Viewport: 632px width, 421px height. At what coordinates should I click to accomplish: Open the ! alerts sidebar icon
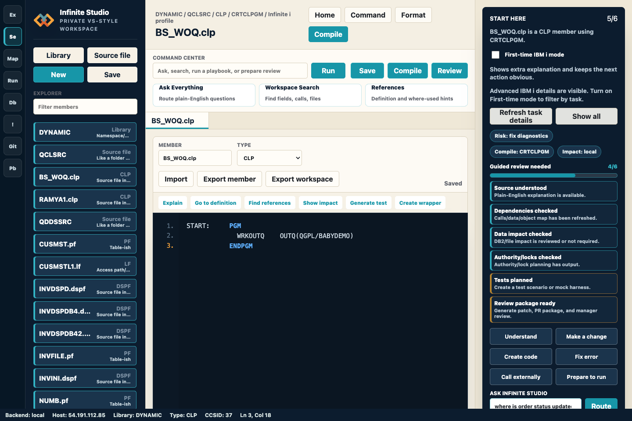(13, 125)
